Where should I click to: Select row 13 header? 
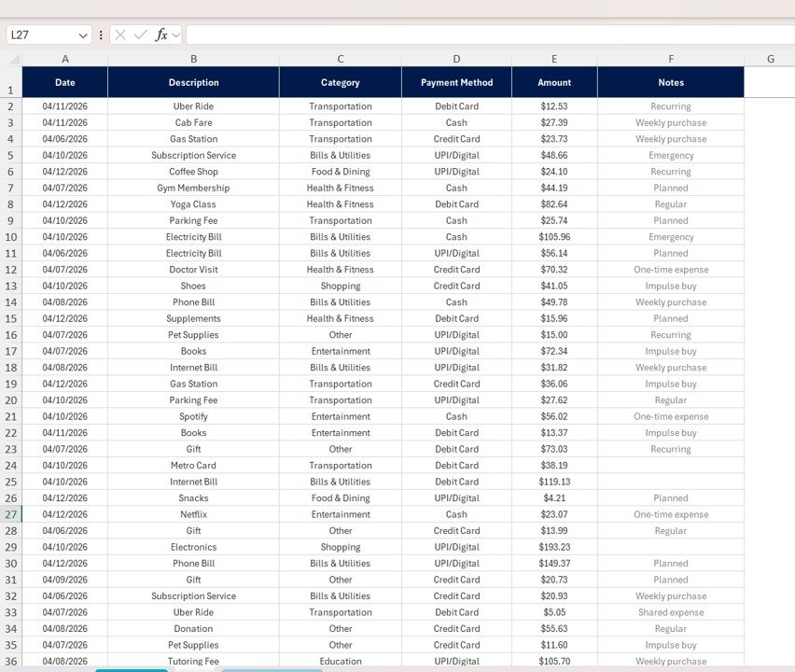pos(11,287)
